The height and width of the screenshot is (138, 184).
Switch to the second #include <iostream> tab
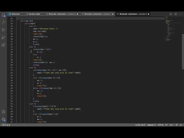[x=98, y=14]
